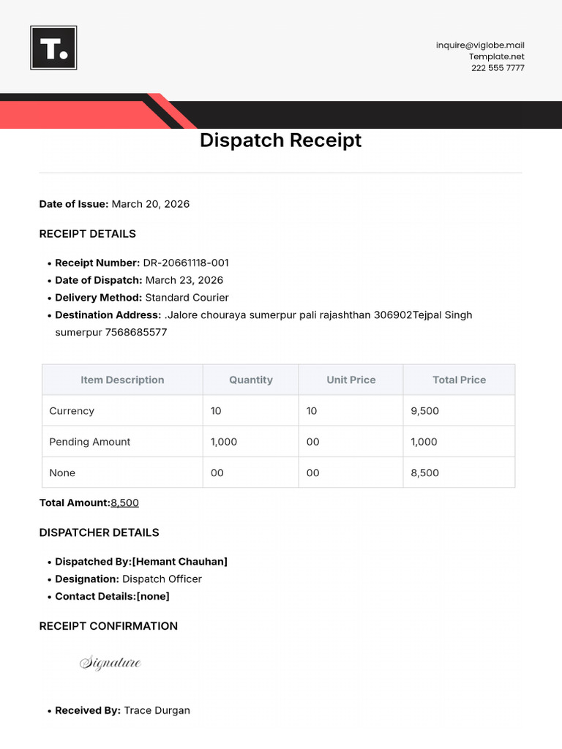Click quantity 00 in None row
This screenshot has width=562, height=749.
pyautogui.click(x=251, y=473)
